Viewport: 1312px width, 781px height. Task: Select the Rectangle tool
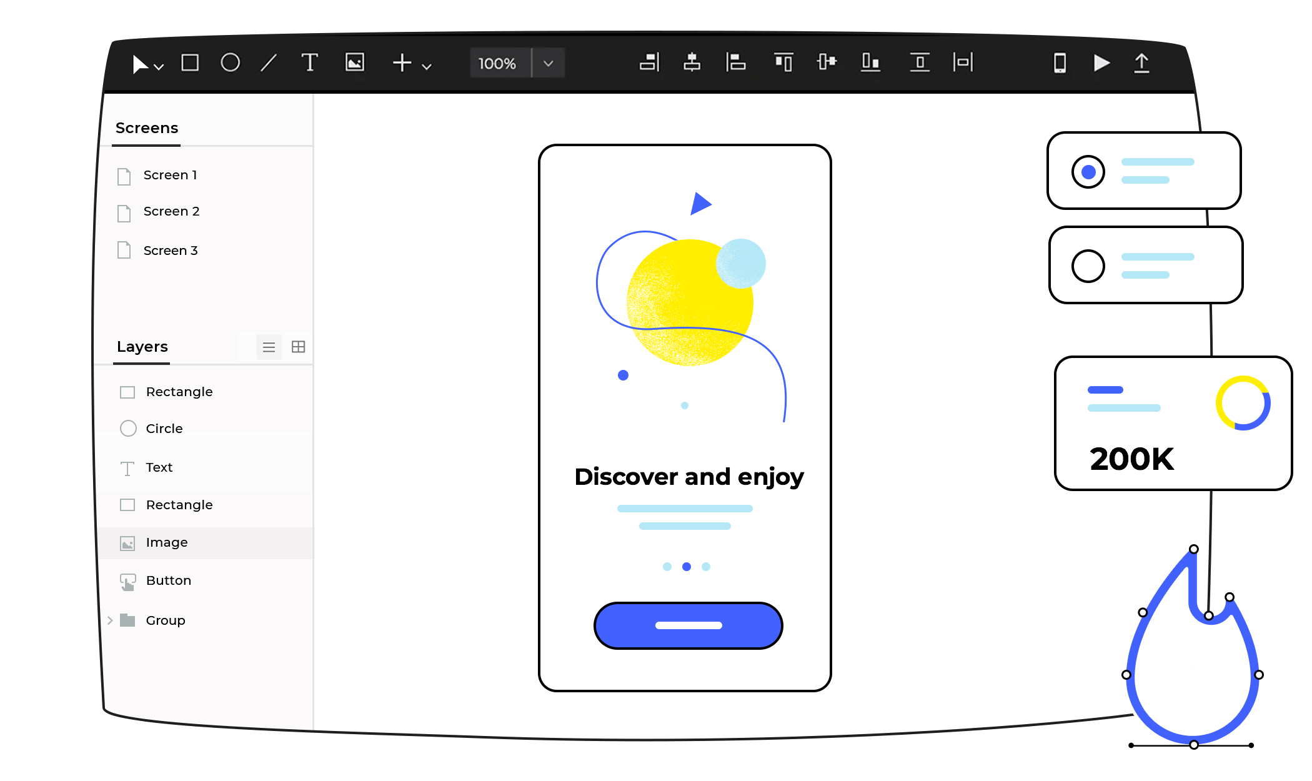[189, 62]
